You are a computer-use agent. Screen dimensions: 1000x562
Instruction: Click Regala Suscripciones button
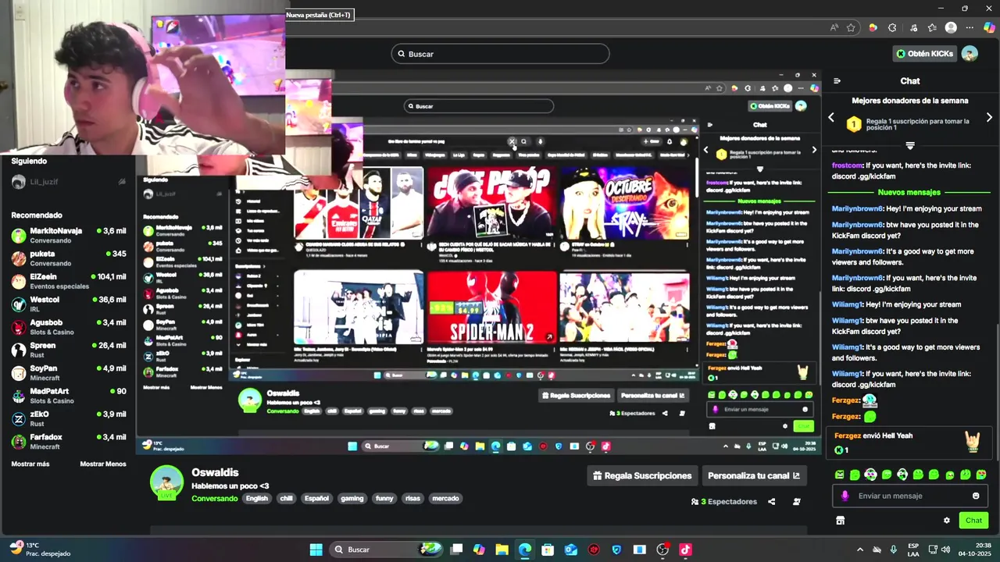tap(642, 475)
